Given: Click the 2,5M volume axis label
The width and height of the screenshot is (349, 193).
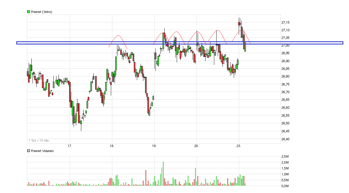Looking at the screenshot, I should pos(285,157).
